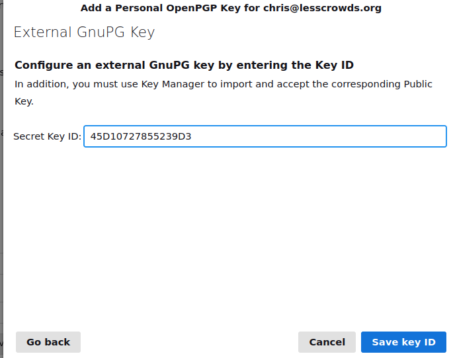Click the key value 45D10727855239D3
Screen dimensions: 453x358
[140, 136]
